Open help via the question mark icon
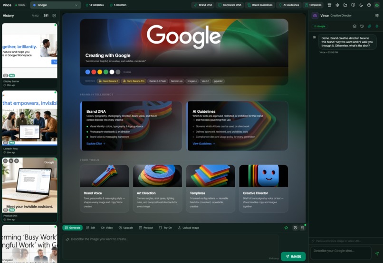 (369, 5)
